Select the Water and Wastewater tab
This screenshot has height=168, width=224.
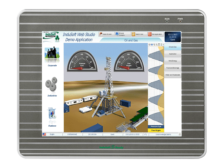[173, 75]
